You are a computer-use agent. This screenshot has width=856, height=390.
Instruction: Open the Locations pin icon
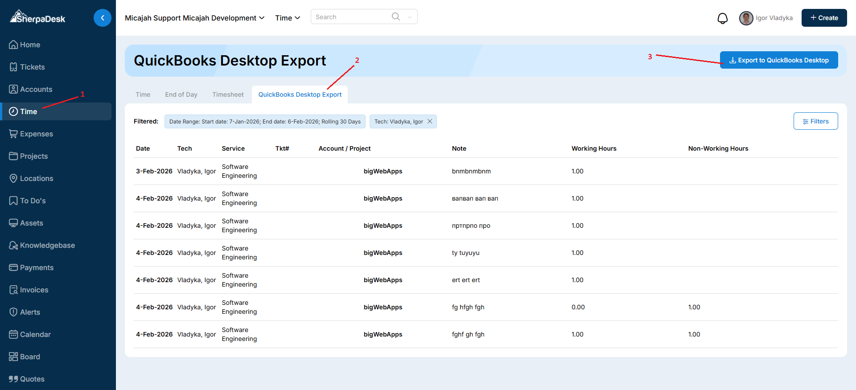pyautogui.click(x=13, y=178)
